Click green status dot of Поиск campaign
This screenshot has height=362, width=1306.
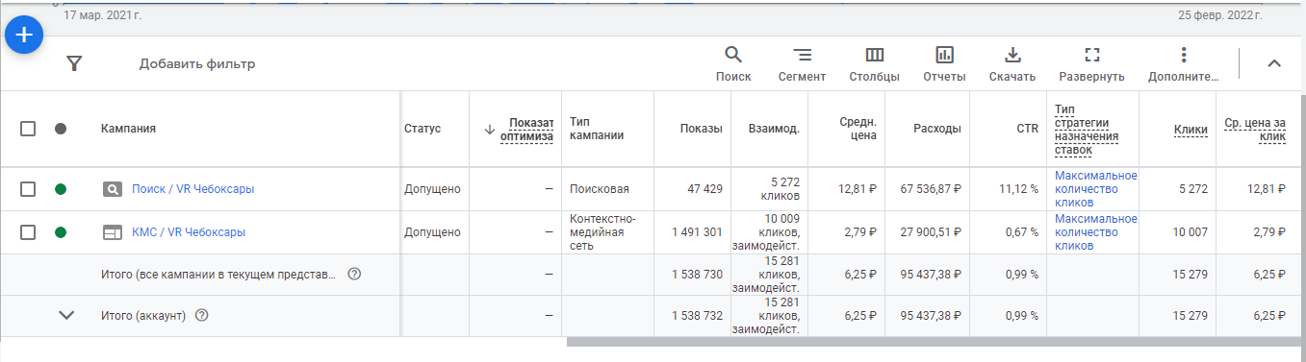pos(61,189)
